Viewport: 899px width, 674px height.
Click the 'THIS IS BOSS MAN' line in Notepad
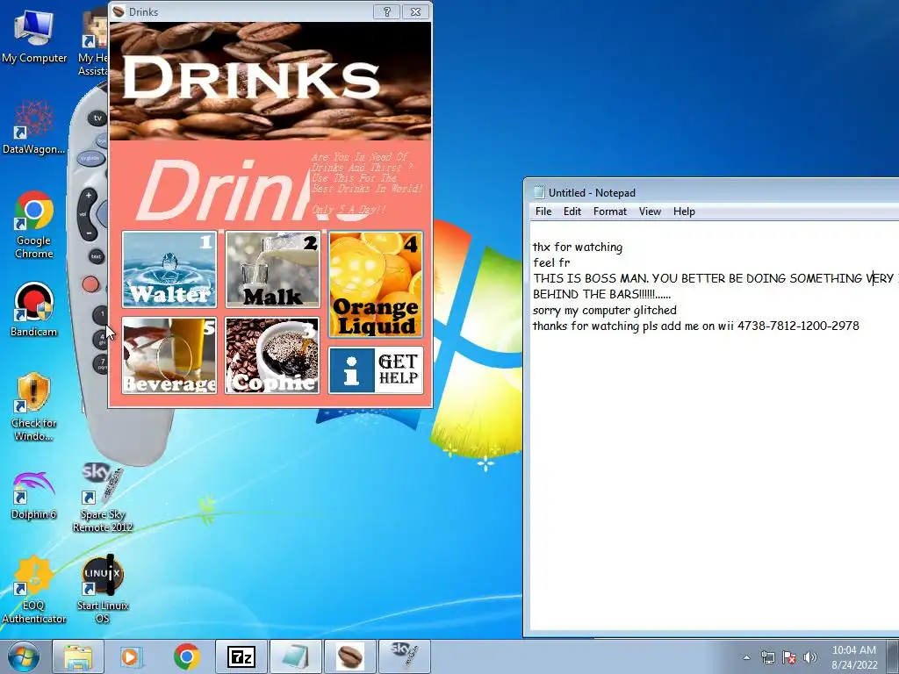pyautogui.click(x=716, y=278)
